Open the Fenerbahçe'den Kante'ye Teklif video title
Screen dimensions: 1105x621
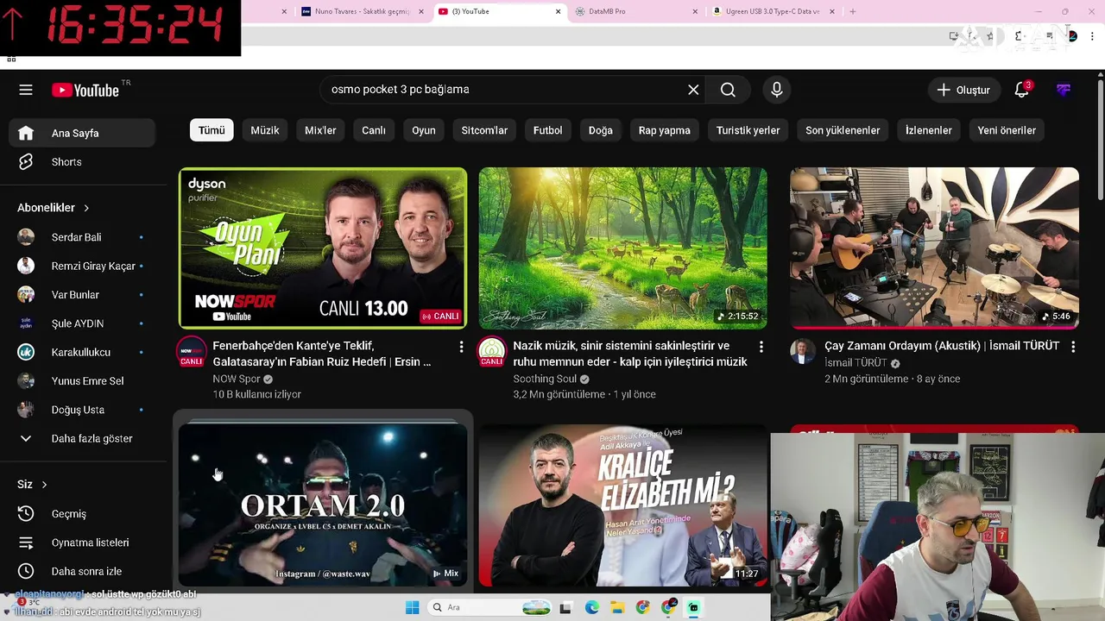(x=322, y=354)
